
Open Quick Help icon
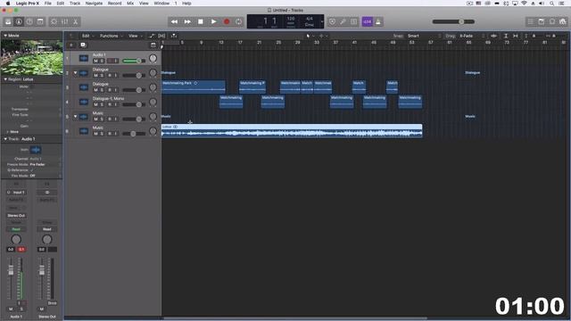point(29,21)
